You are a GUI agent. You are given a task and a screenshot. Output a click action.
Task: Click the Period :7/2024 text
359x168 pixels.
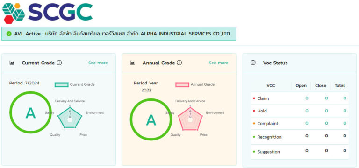point(24,83)
